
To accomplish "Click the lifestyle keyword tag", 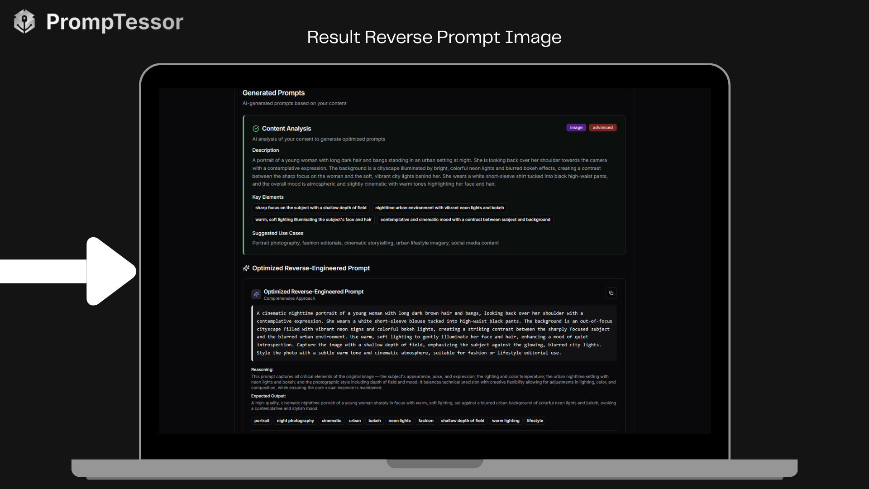I will [535, 421].
